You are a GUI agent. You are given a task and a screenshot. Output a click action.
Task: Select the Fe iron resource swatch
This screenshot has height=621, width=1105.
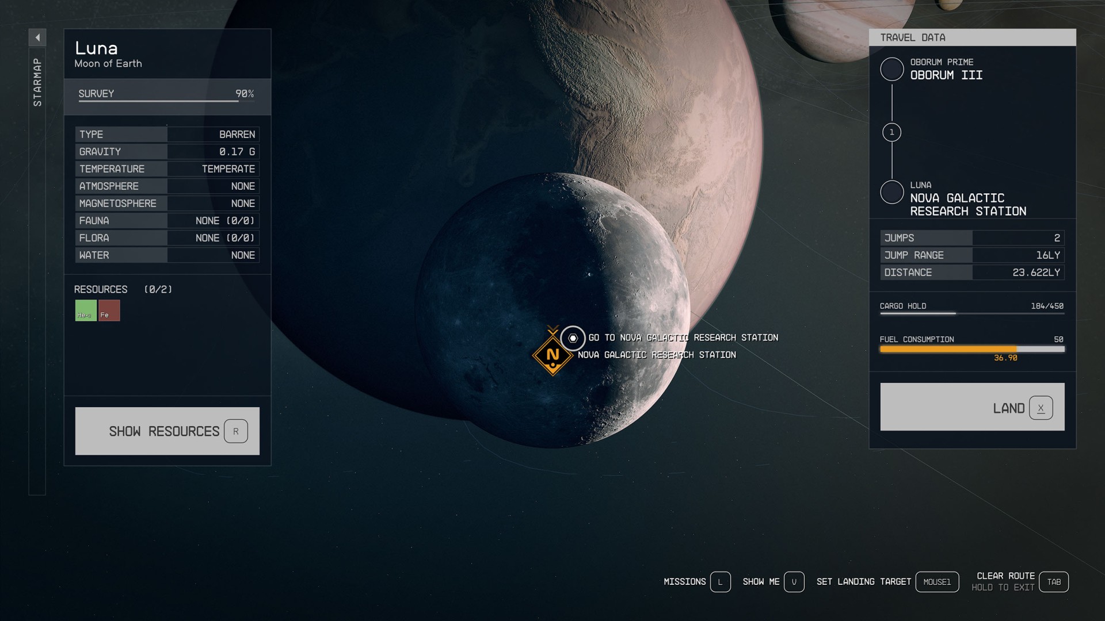[x=109, y=310]
